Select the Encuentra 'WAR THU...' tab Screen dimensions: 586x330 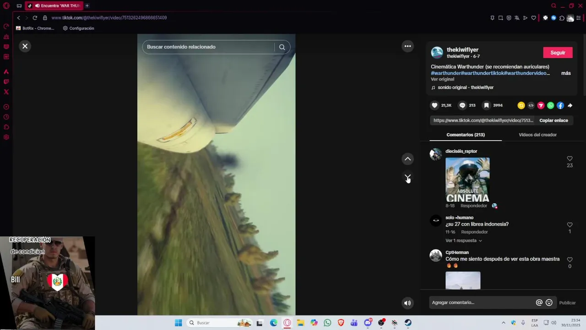tap(54, 5)
